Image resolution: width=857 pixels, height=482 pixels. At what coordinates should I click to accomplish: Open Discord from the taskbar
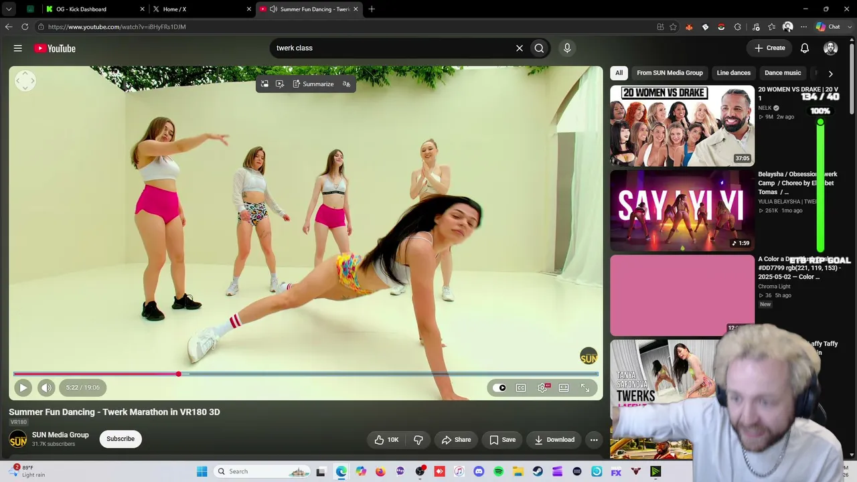(x=479, y=471)
